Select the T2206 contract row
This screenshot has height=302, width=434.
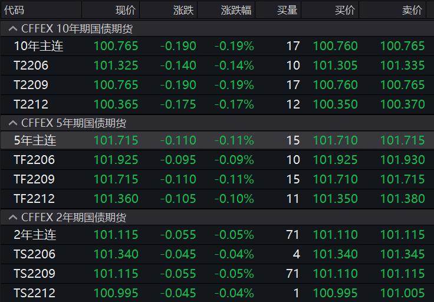[x=217, y=65]
